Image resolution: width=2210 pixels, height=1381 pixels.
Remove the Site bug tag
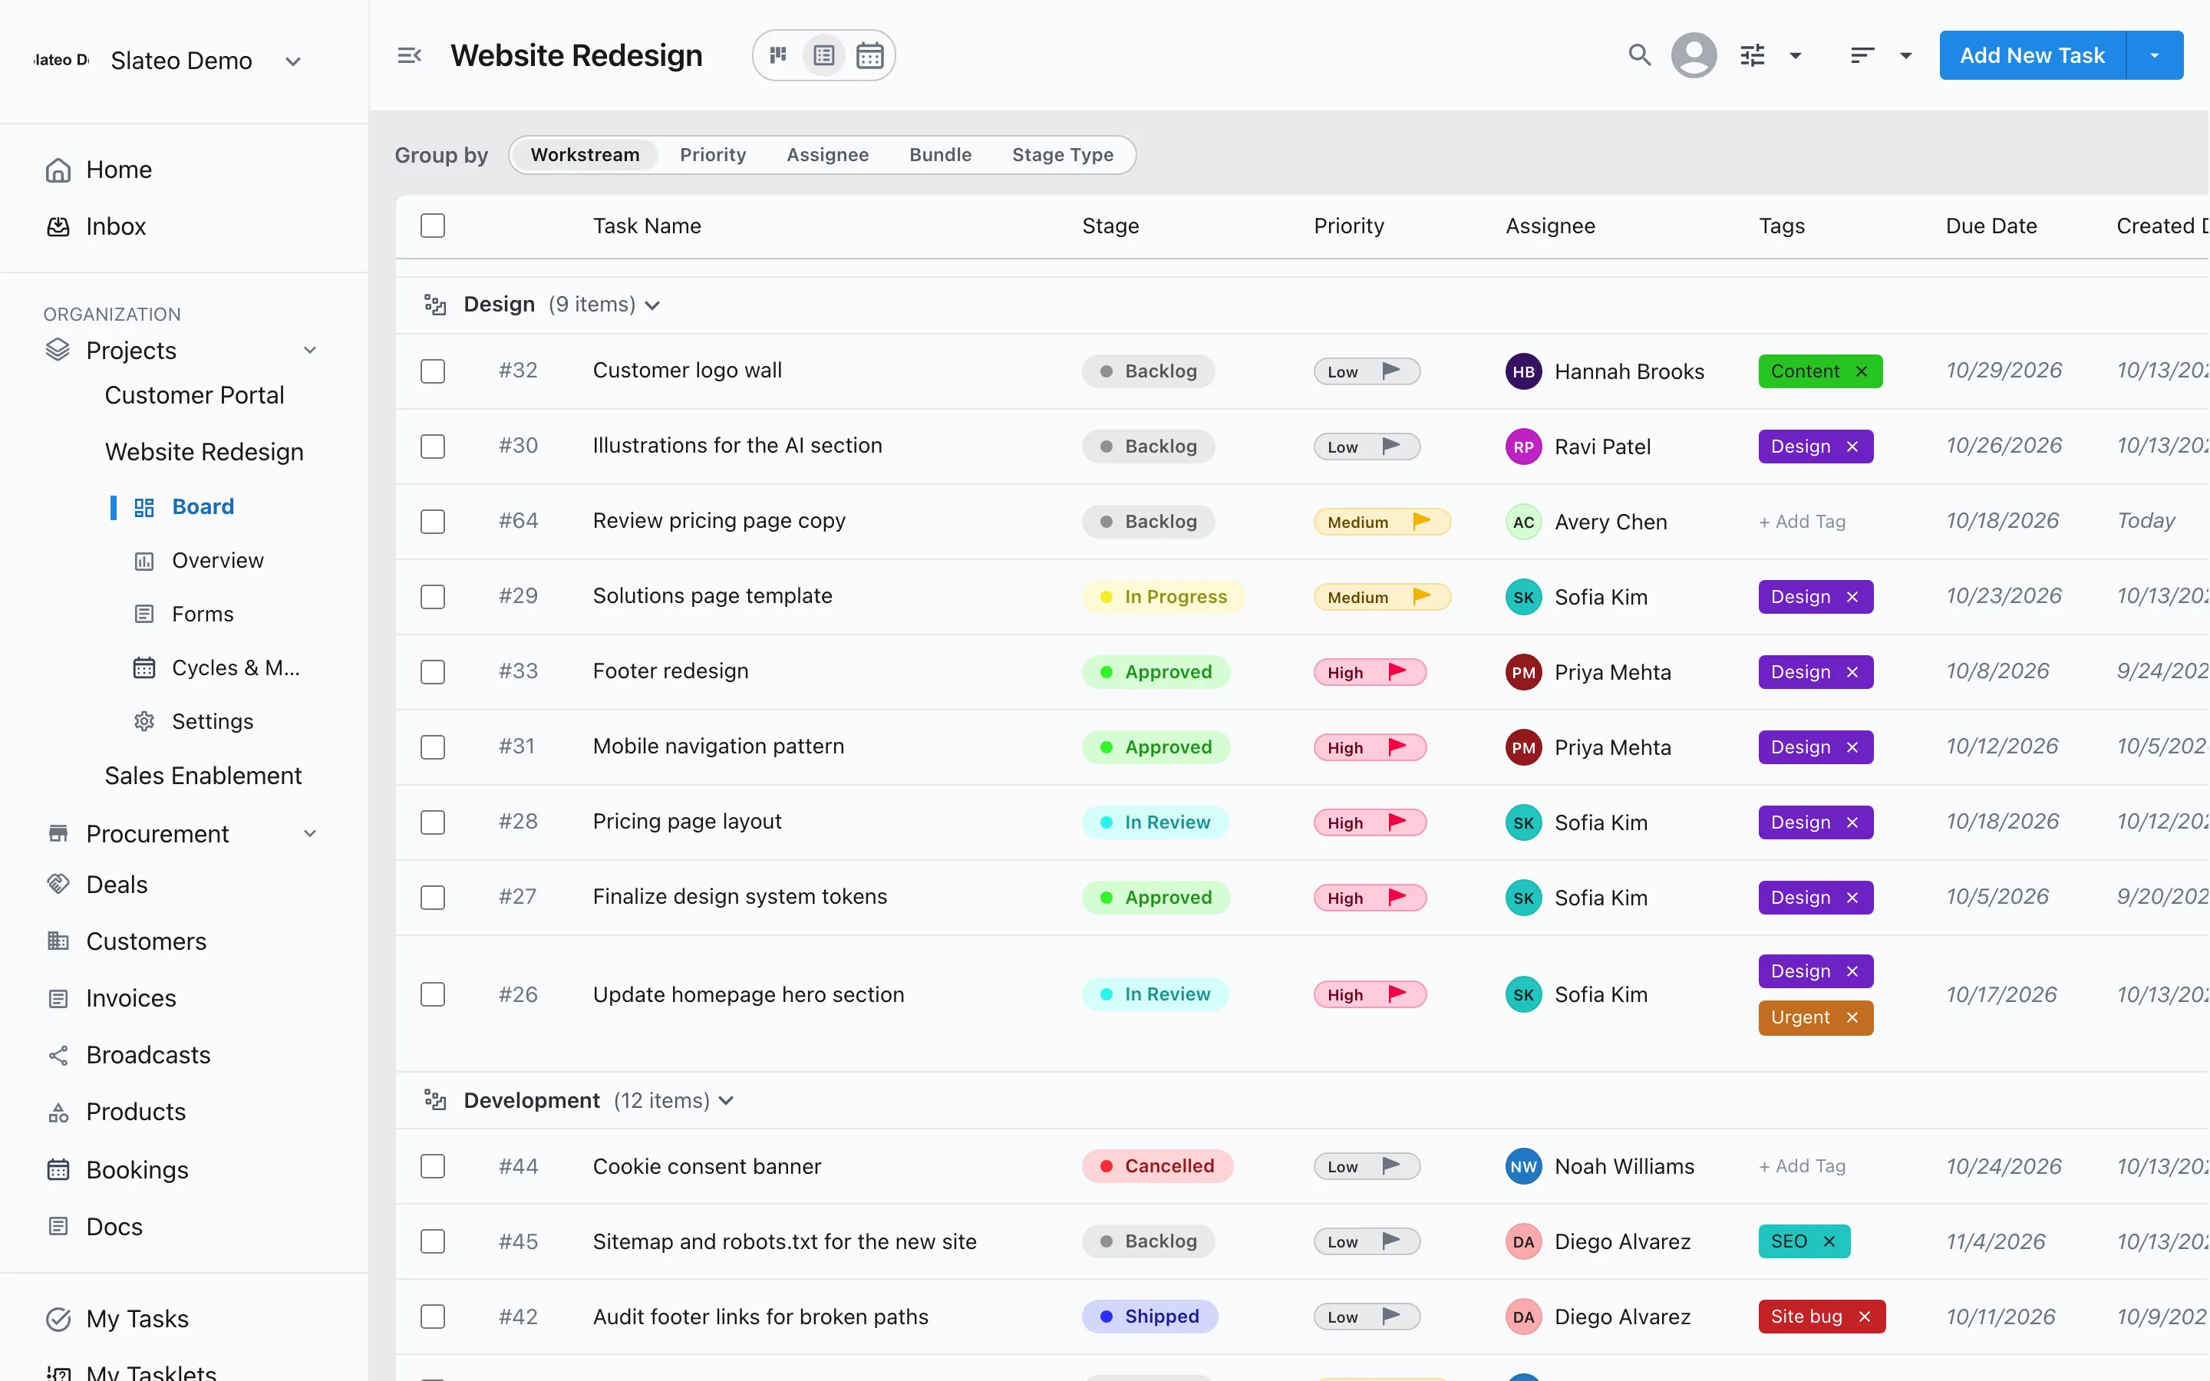[x=1865, y=1316]
